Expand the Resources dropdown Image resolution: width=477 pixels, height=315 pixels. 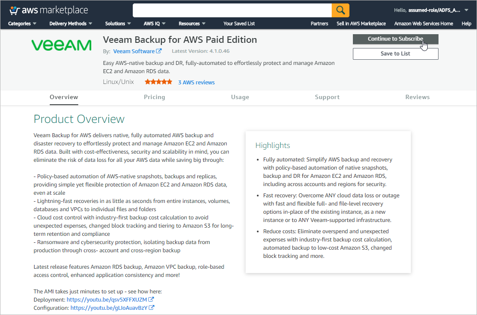pyautogui.click(x=192, y=23)
